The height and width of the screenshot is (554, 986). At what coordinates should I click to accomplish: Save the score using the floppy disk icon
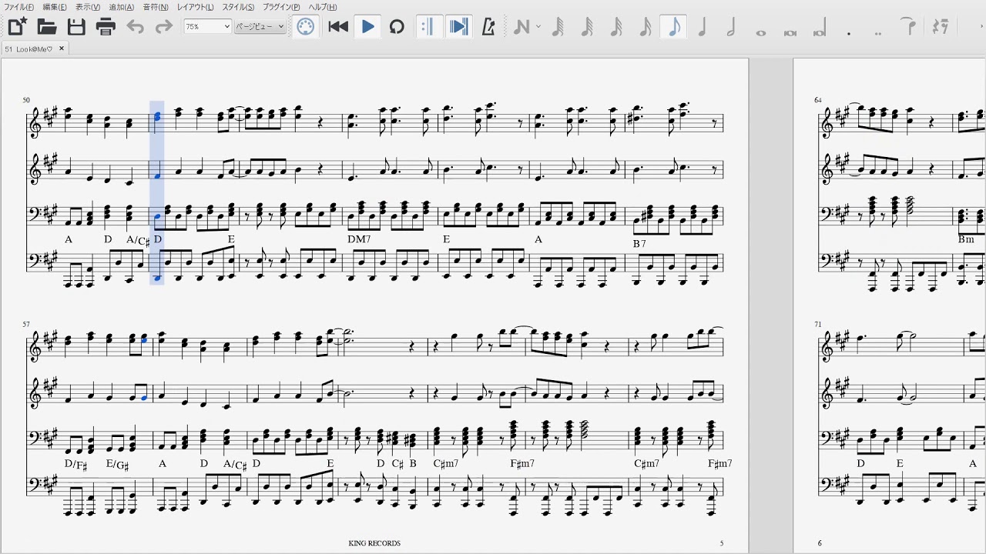coord(76,27)
